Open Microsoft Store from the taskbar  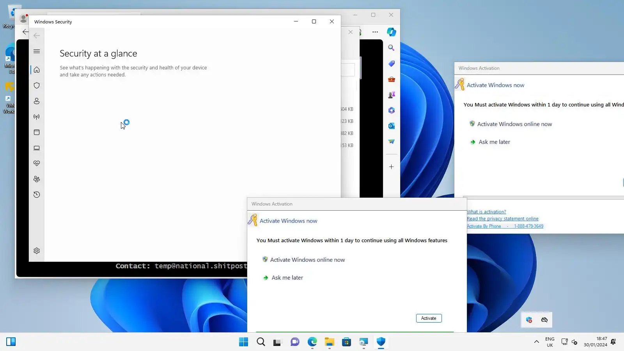pyautogui.click(x=346, y=342)
